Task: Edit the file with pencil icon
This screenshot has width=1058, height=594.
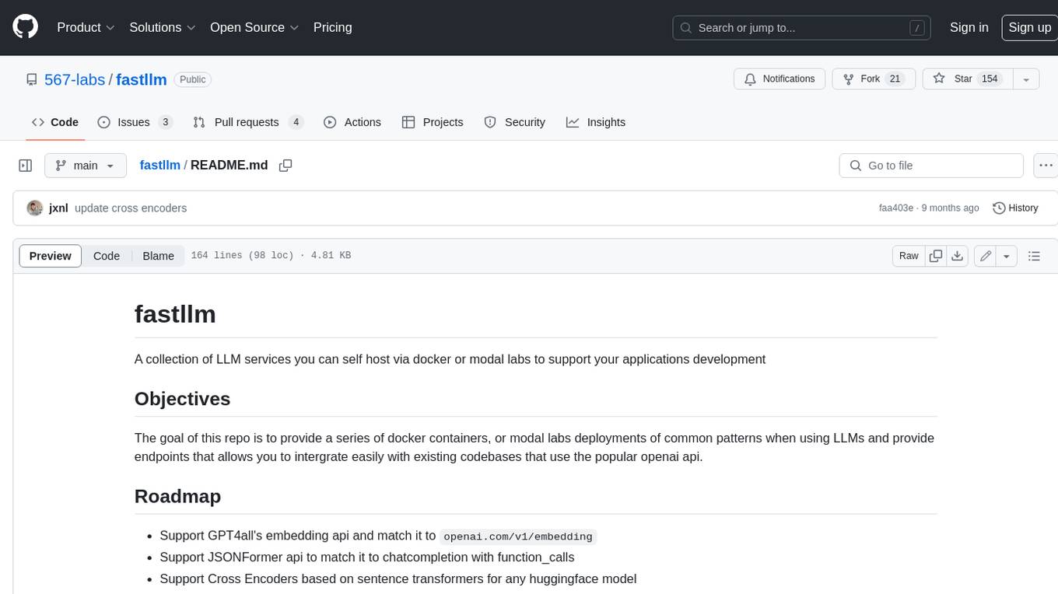Action: (x=986, y=256)
